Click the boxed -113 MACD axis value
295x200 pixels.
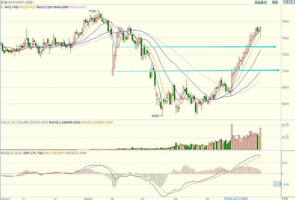coord(278,184)
